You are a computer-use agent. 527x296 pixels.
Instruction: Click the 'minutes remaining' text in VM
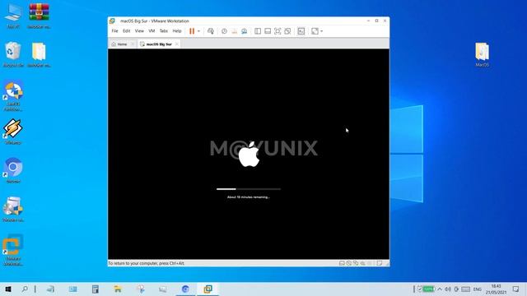coord(249,197)
